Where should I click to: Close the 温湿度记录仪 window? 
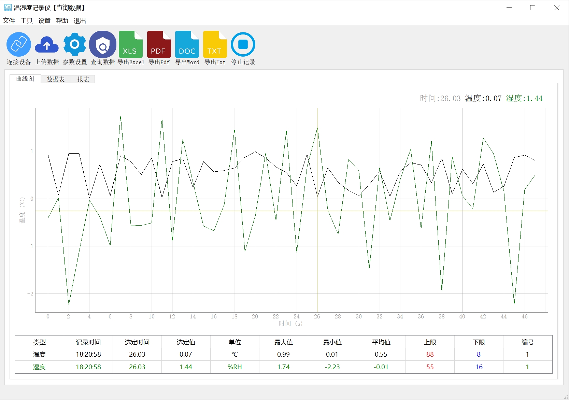[557, 8]
